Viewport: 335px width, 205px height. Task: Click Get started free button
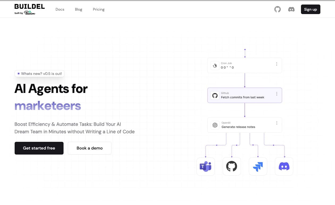pyautogui.click(x=39, y=148)
